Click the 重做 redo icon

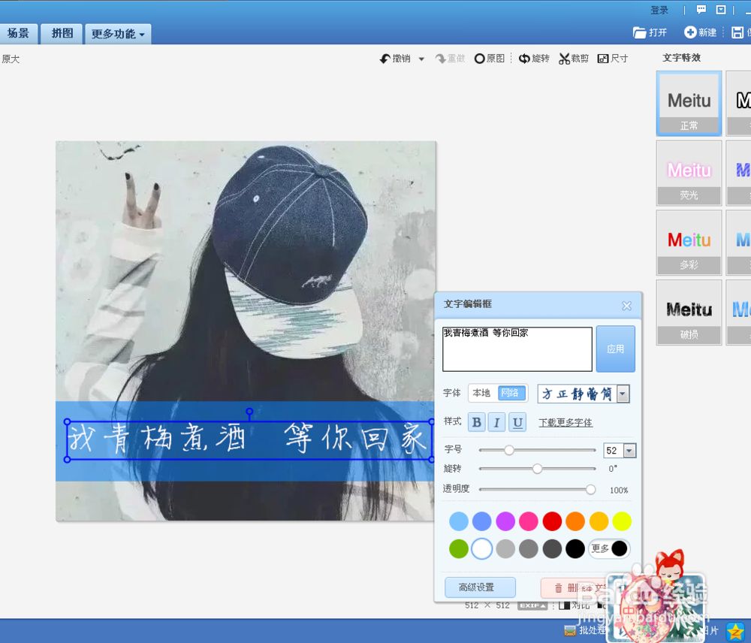pyautogui.click(x=451, y=58)
